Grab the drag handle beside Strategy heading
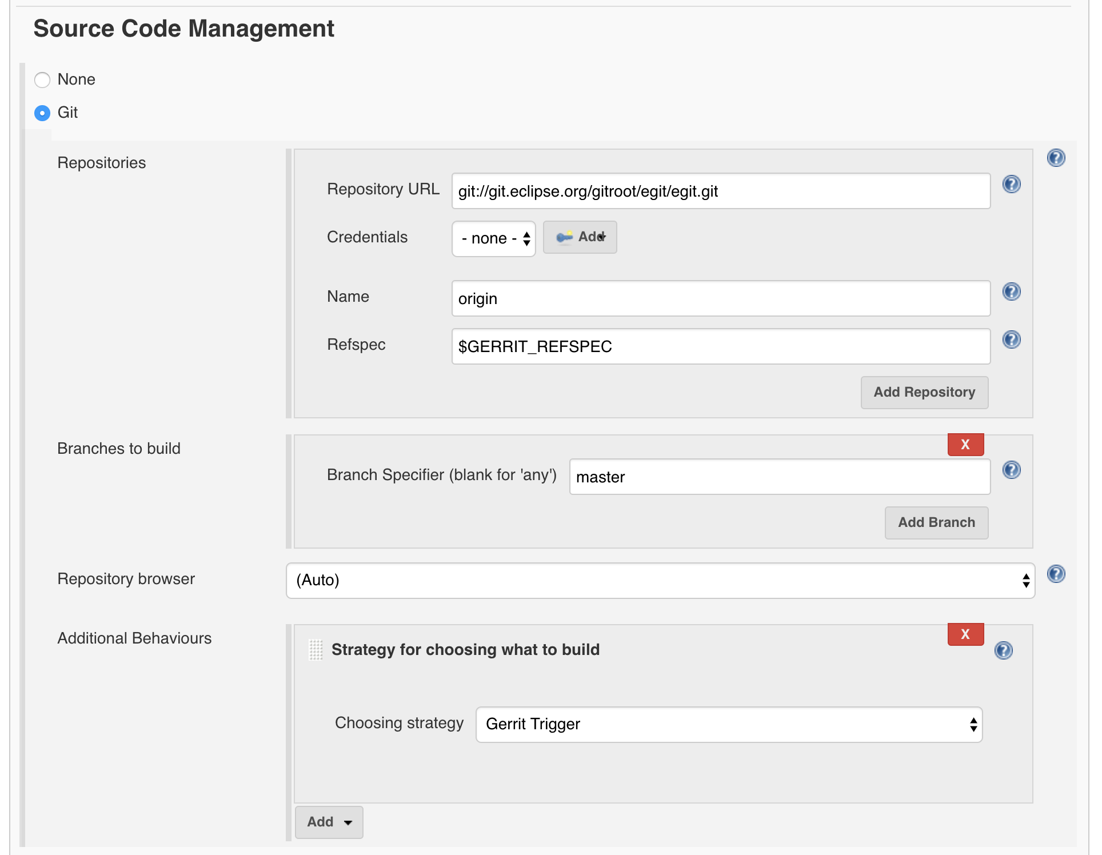Image resolution: width=1102 pixels, height=855 pixels. 316,650
